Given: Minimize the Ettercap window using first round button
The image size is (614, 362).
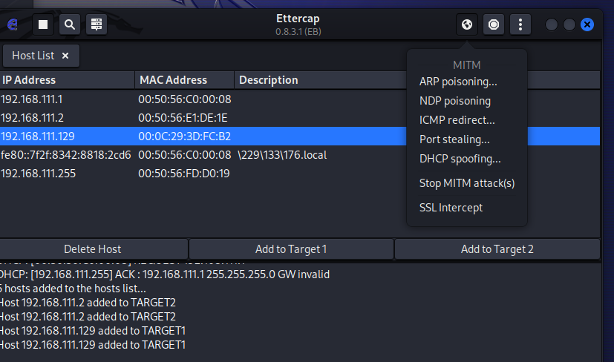Looking at the screenshot, I should click(x=551, y=24).
